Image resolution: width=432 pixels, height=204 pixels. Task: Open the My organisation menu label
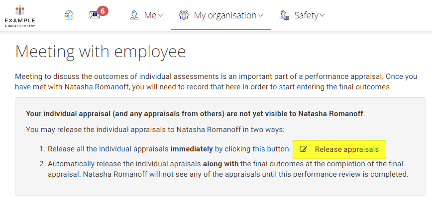pyautogui.click(x=225, y=15)
